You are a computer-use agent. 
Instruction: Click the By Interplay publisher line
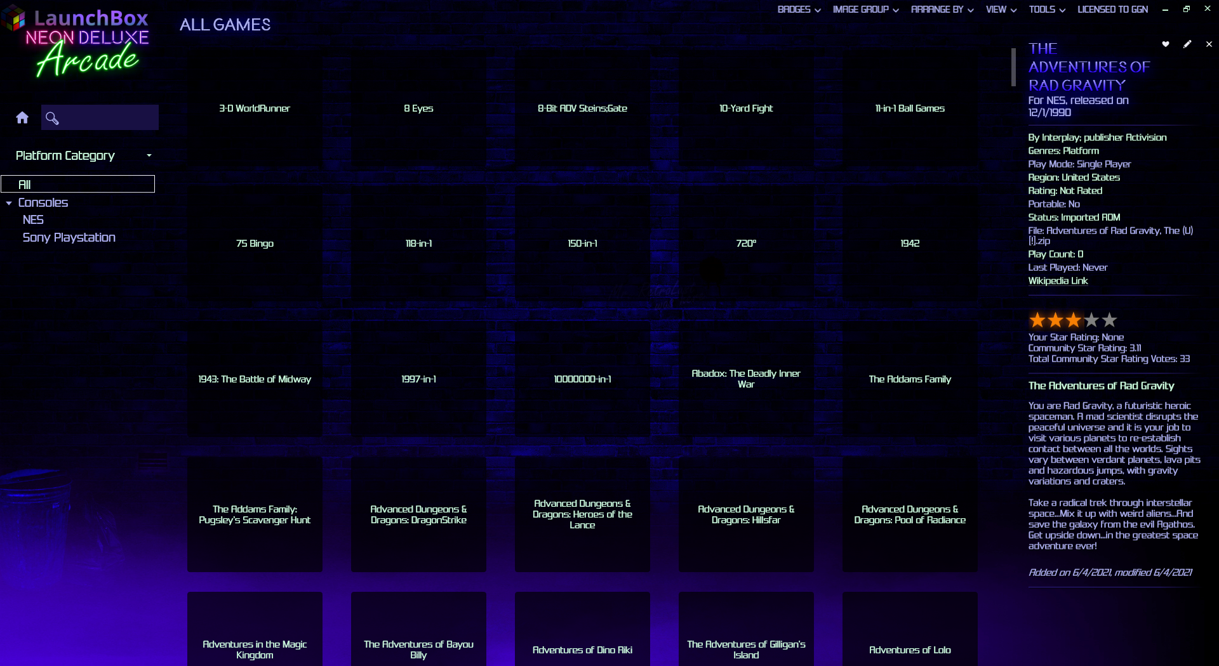[x=1097, y=138]
